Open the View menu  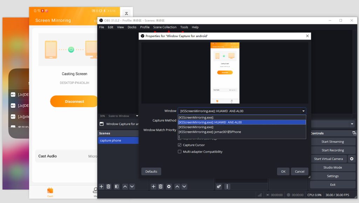[121, 27]
